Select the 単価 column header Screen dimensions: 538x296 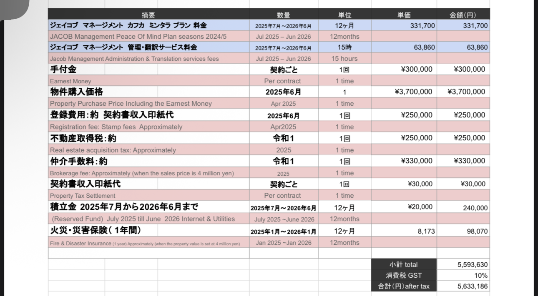pyautogui.click(x=404, y=15)
